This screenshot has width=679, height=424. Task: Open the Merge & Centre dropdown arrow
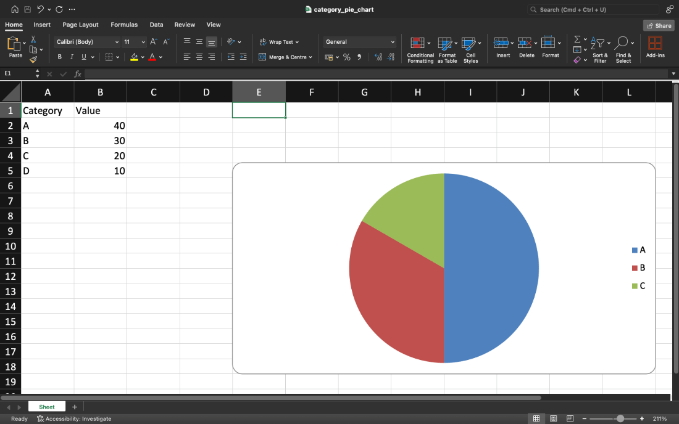pos(310,57)
